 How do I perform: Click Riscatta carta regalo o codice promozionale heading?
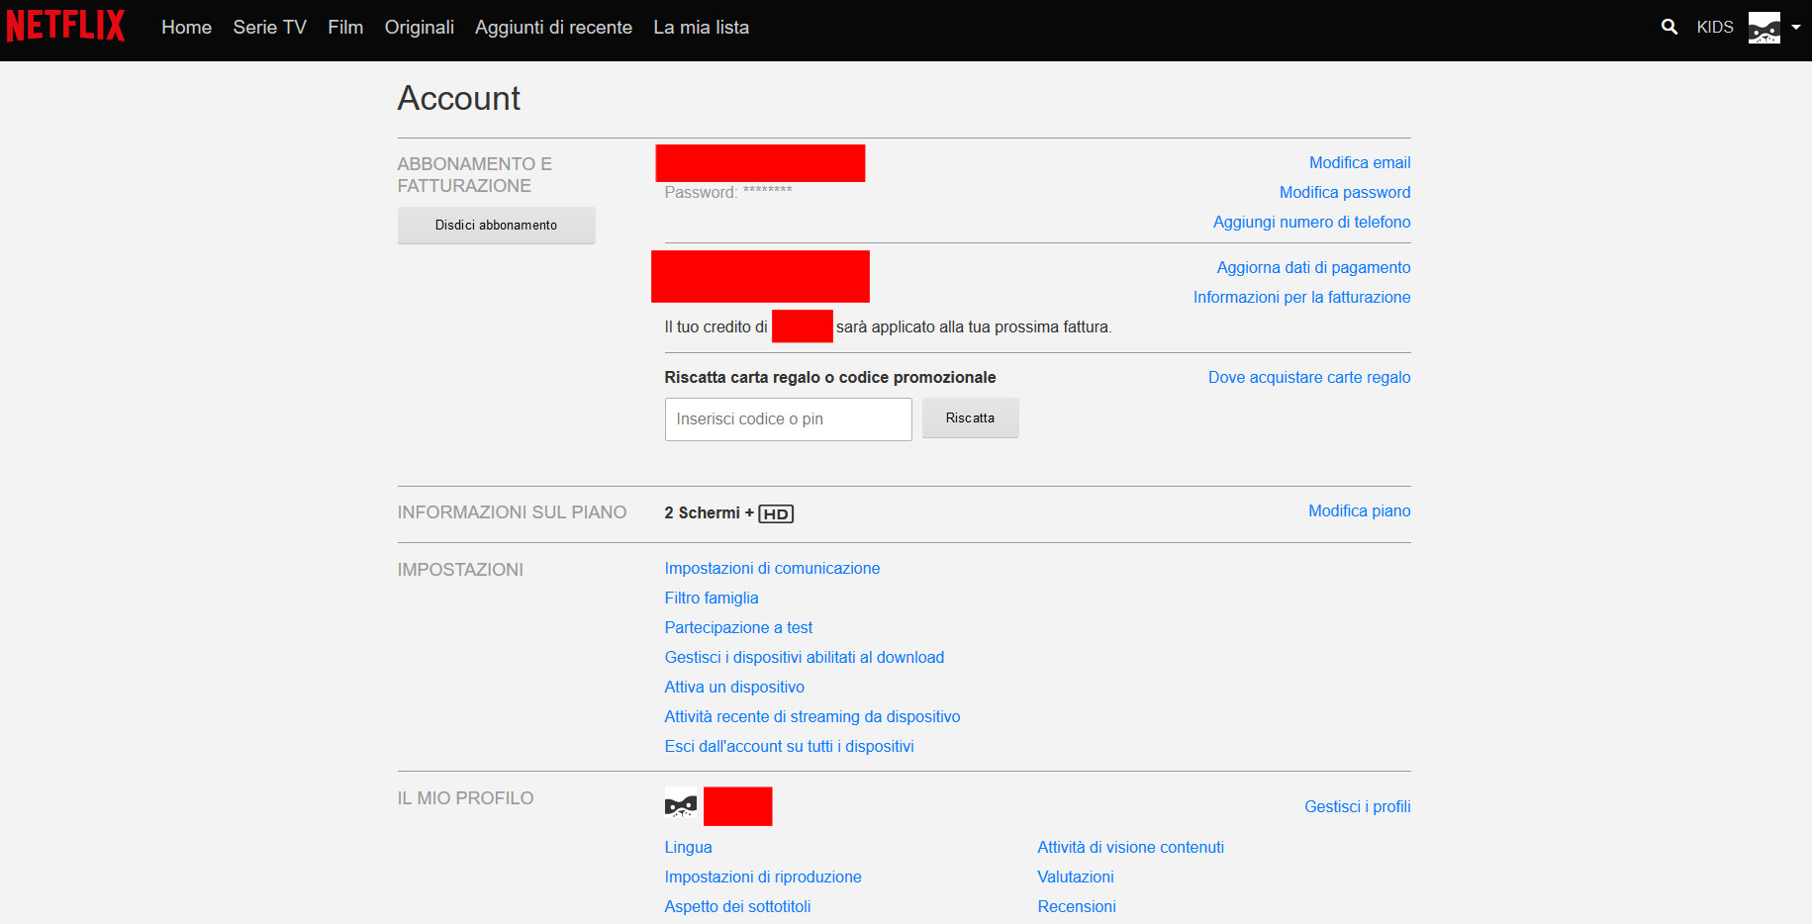click(x=829, y=377)
